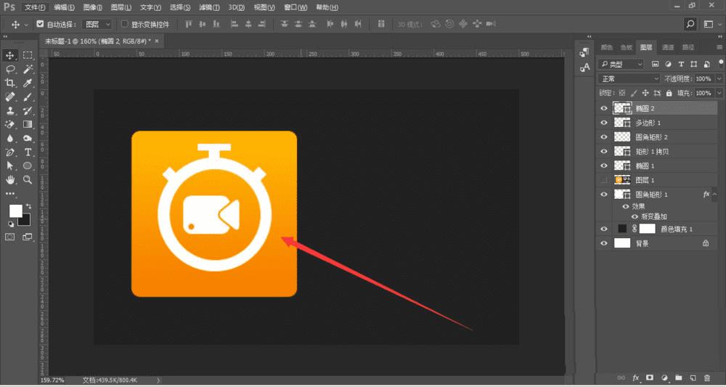The height and width of the screenshot is (387, 726).
Task: Open the 不透明度 opacity dropdown arrow
Action: click(718, 78)
